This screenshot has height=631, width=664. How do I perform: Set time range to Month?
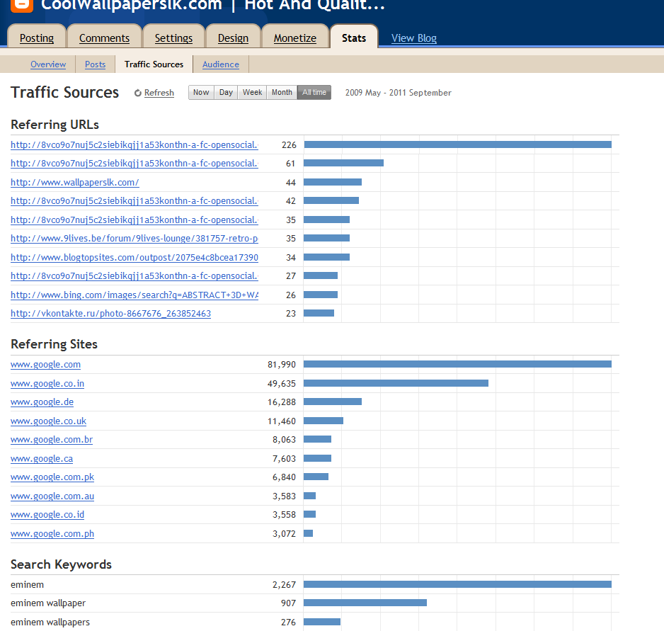pyautogui.click(x=282, y=92)
